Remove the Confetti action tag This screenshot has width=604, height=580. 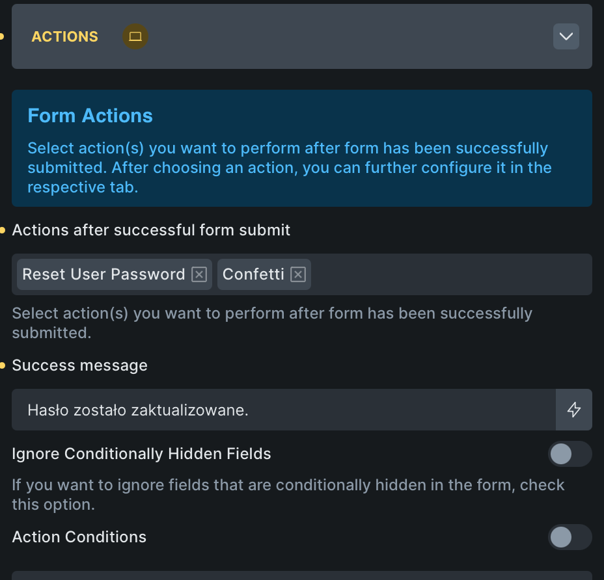coord(298,274)
